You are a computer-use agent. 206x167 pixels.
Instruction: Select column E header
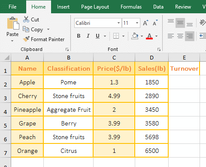(184, 57)
